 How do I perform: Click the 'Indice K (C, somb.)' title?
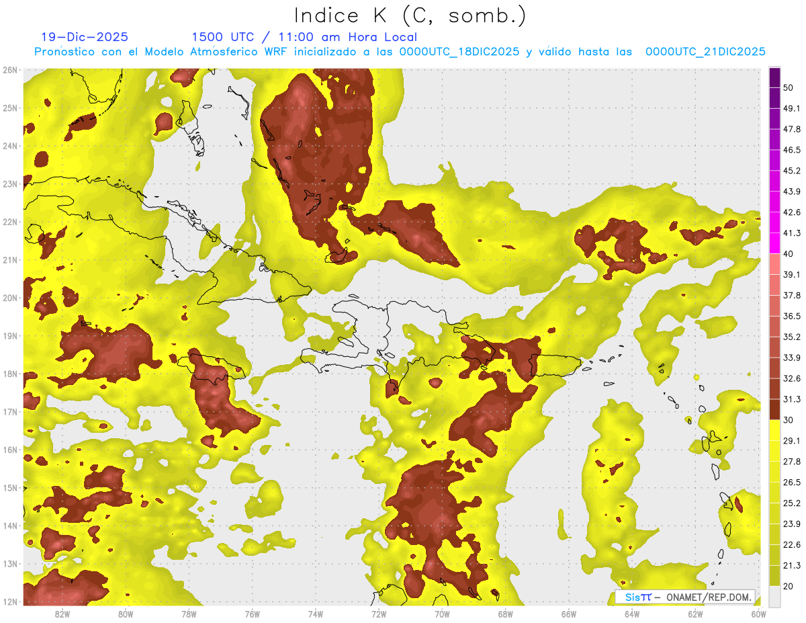tap(410, 15)
